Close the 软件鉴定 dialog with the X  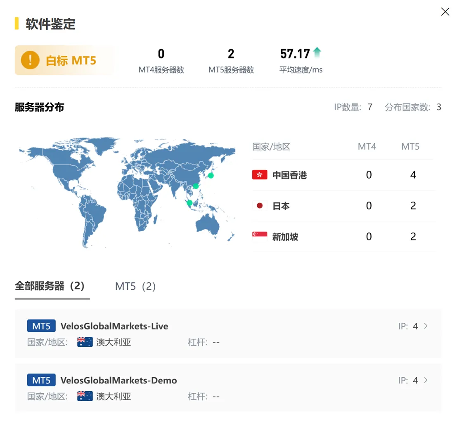click(x=445, y=12)
